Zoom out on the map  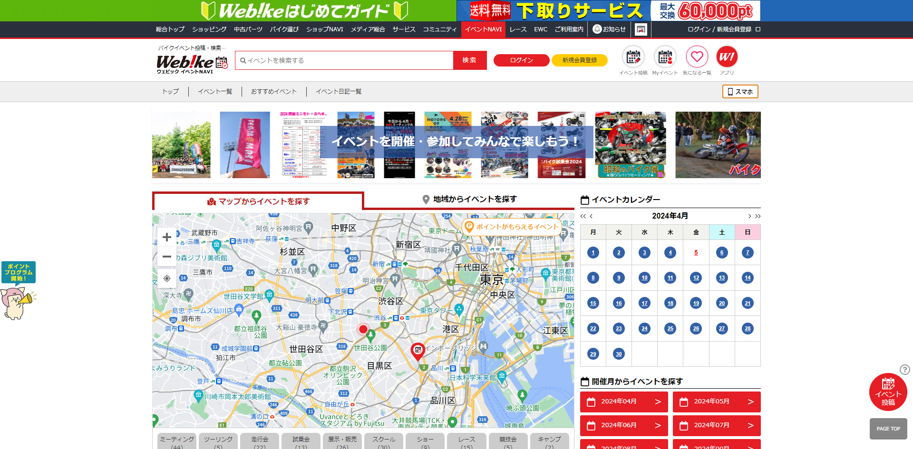pos(167,257)
